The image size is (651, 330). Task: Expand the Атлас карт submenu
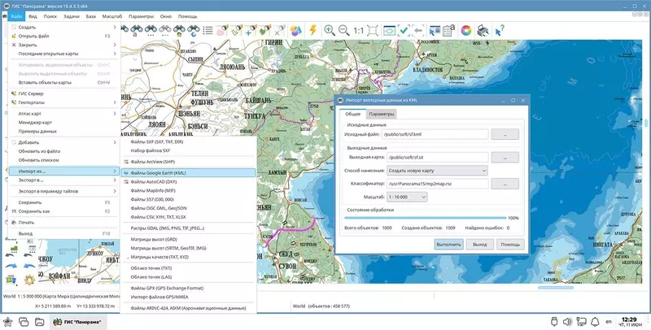pos(64,114)
